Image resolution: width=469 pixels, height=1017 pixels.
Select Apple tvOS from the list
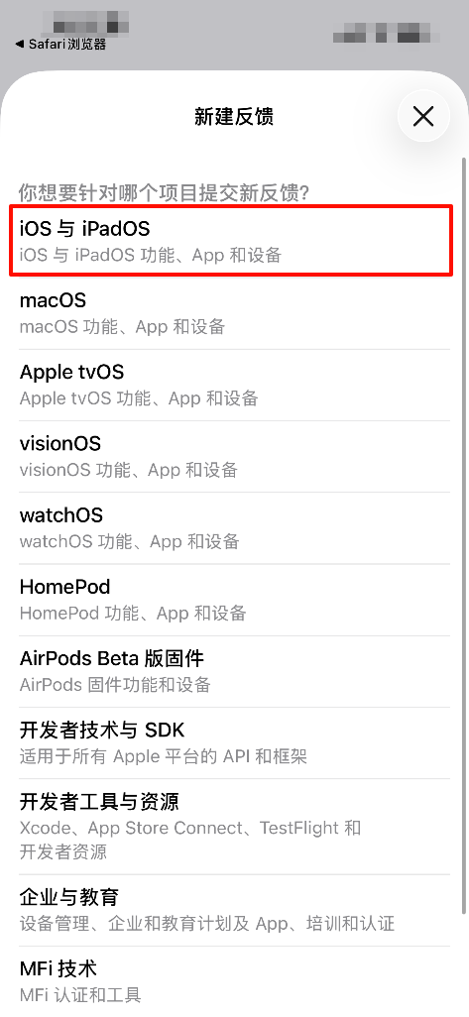point(234,385)
